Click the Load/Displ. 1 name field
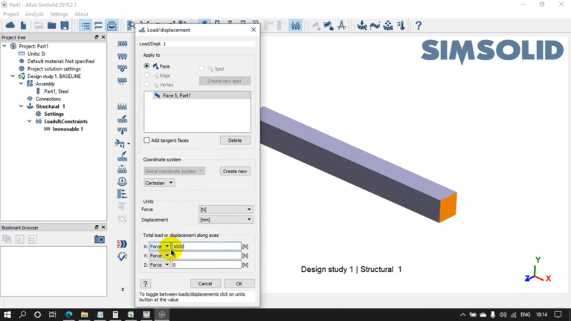Viewport: 571px width, 321px height. 197,44
